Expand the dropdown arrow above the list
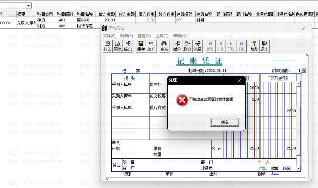The image size is (318, 188). point(29,6)
